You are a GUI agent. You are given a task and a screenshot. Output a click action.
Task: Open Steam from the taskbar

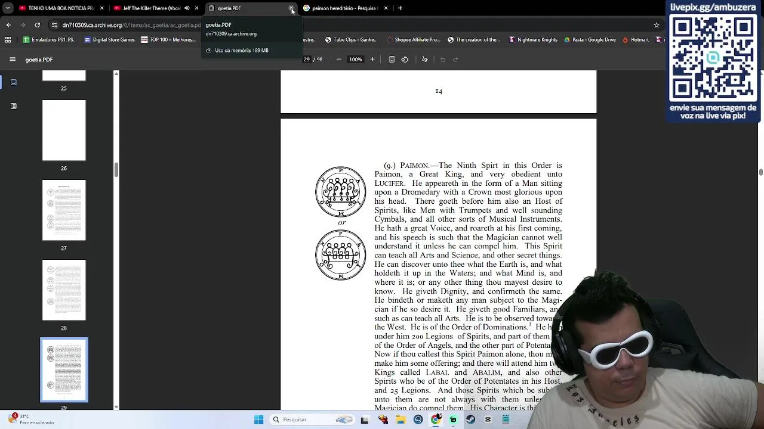(x=471, y=419)
